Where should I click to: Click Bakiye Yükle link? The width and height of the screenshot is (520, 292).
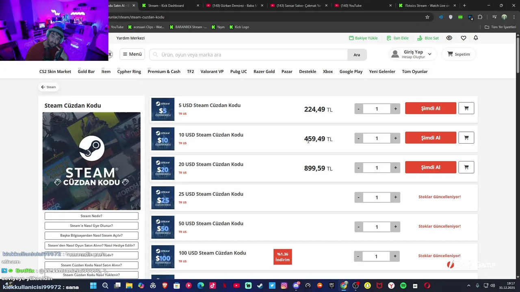tap(363, 38)
